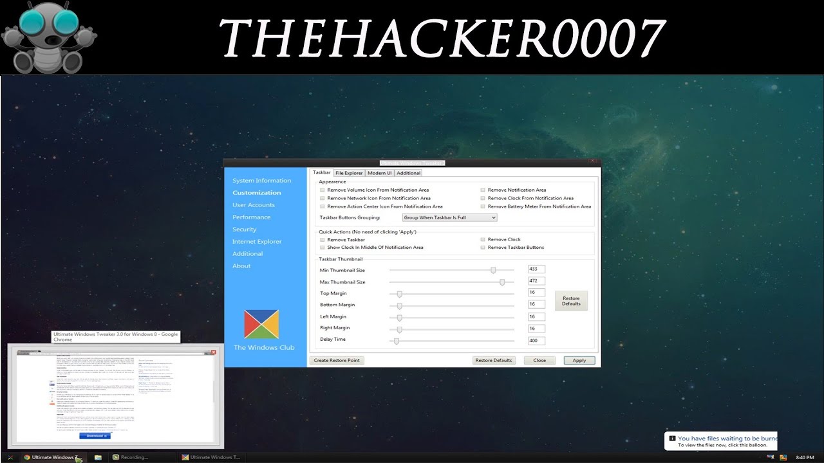The width and height of the screenshot is (824, 463).
Task: Go to System Information in sidebar
Action: tap(261, 181)
